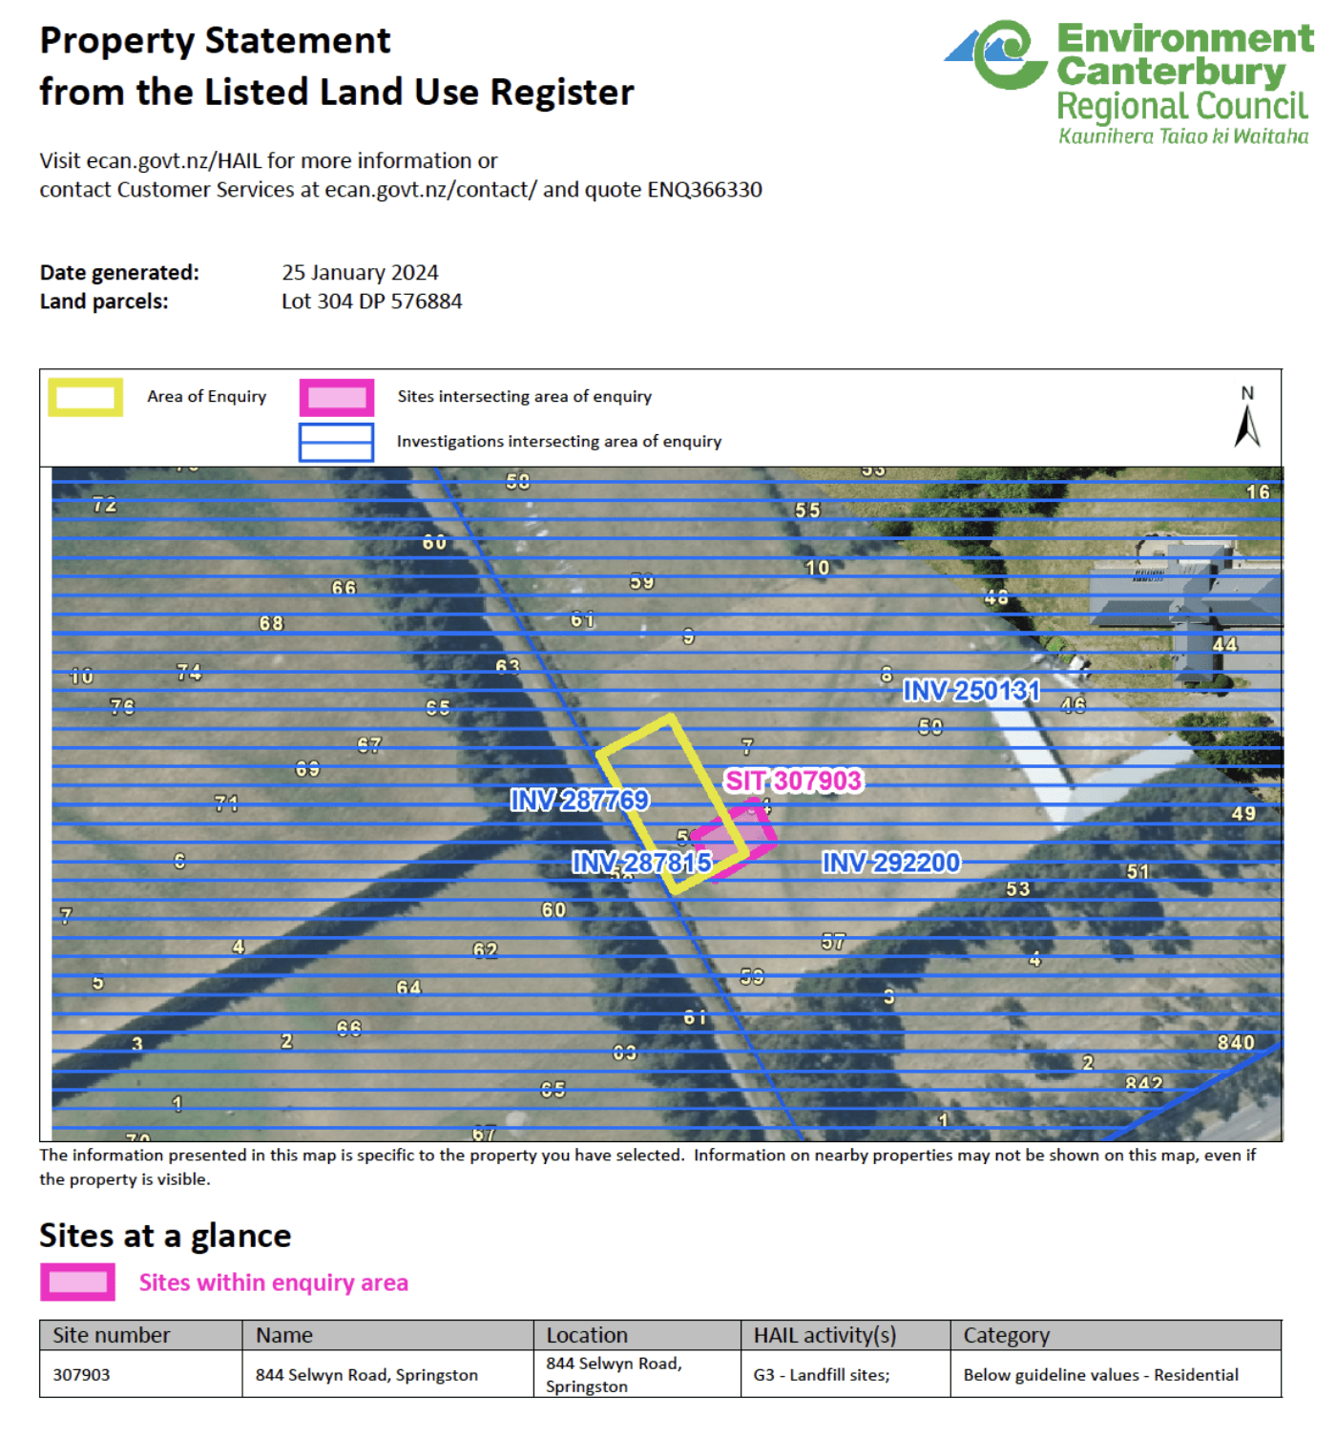This screenshot has height=1437, width=1336.
Task: Click the SIT 307903 map label
Action: click(793, 781)
